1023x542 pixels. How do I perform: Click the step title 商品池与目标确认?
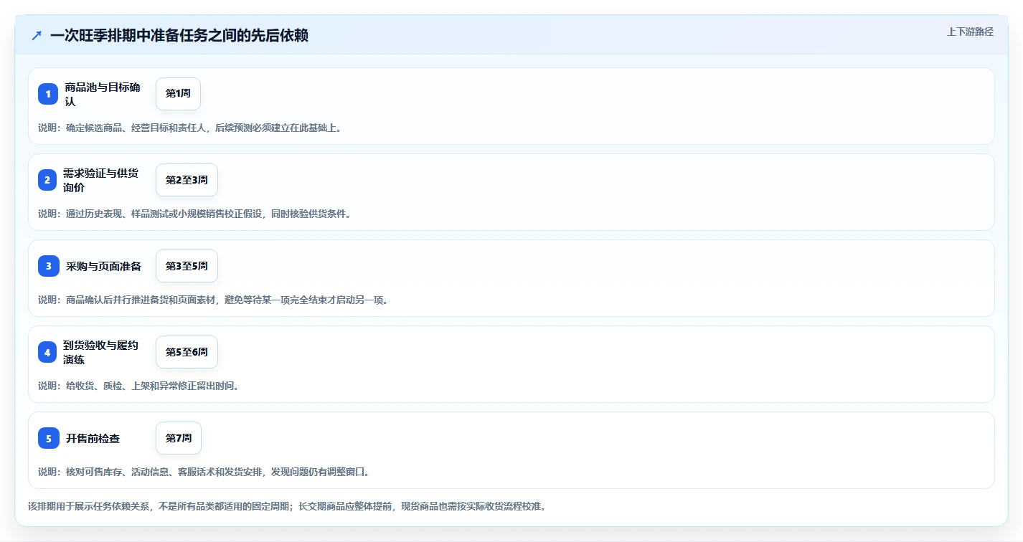coord(103,94)
